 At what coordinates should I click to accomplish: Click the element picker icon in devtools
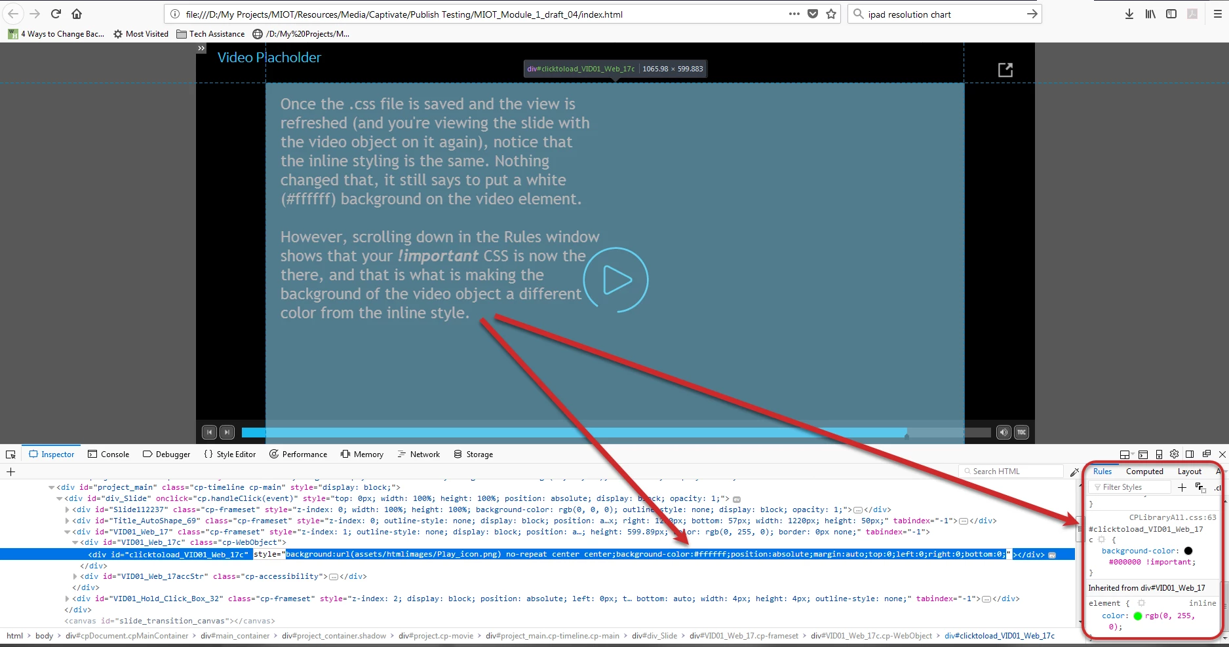[10, 454]
